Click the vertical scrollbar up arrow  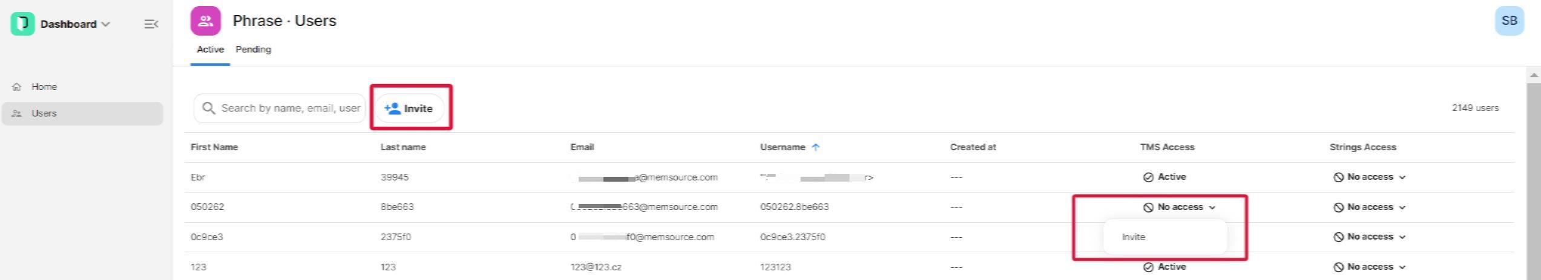[x=1533, y=75]
